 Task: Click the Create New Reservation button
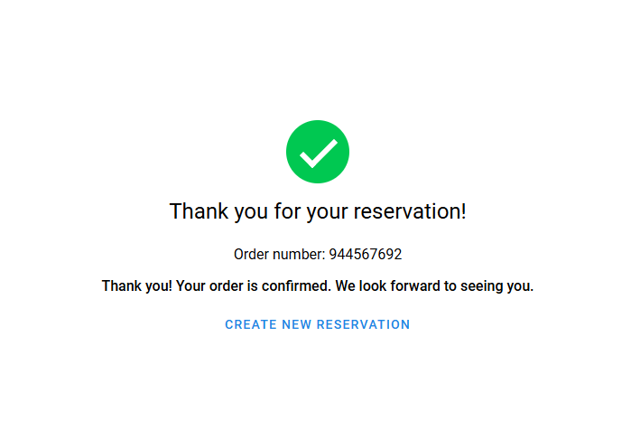coord(318,324)
